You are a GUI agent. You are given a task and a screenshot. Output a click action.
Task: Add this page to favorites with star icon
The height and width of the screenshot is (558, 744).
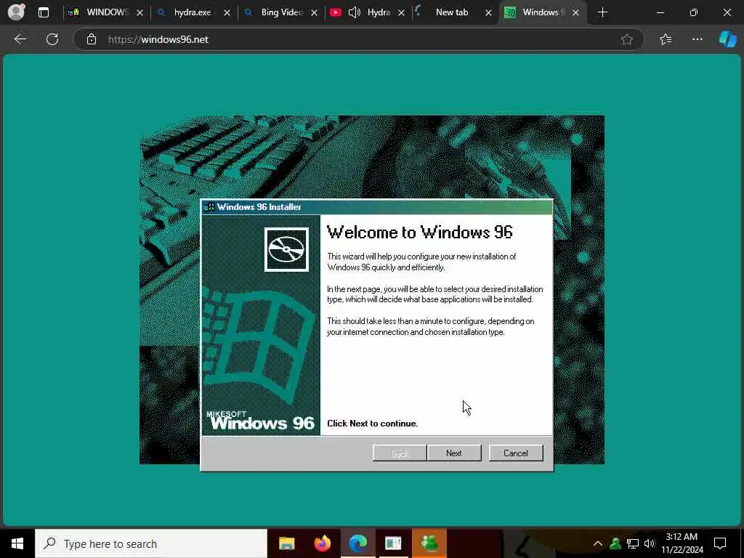627,39
